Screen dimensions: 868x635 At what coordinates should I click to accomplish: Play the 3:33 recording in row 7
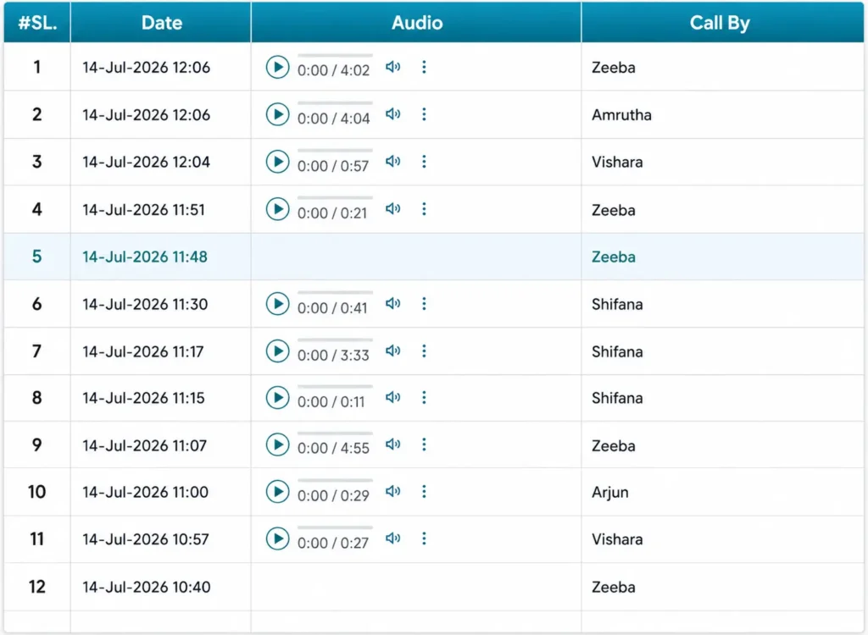coord(277,351)
